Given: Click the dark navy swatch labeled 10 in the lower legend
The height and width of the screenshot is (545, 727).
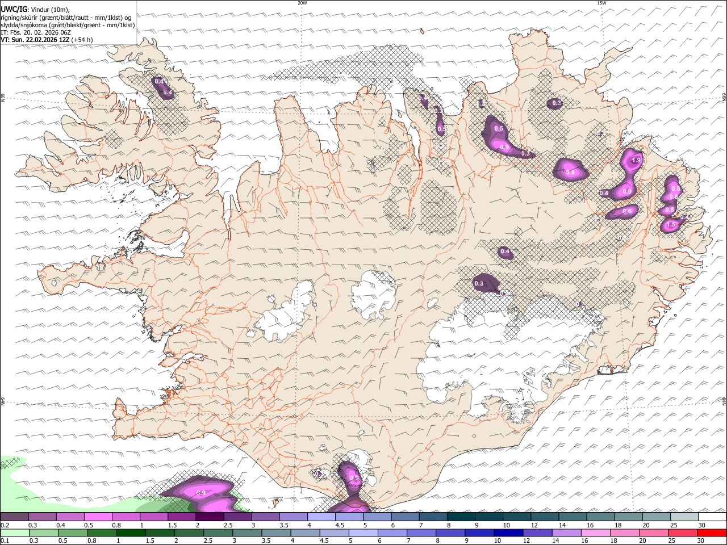Looking at the screenshot, I should pyautogui.click(x=508, y=533).
